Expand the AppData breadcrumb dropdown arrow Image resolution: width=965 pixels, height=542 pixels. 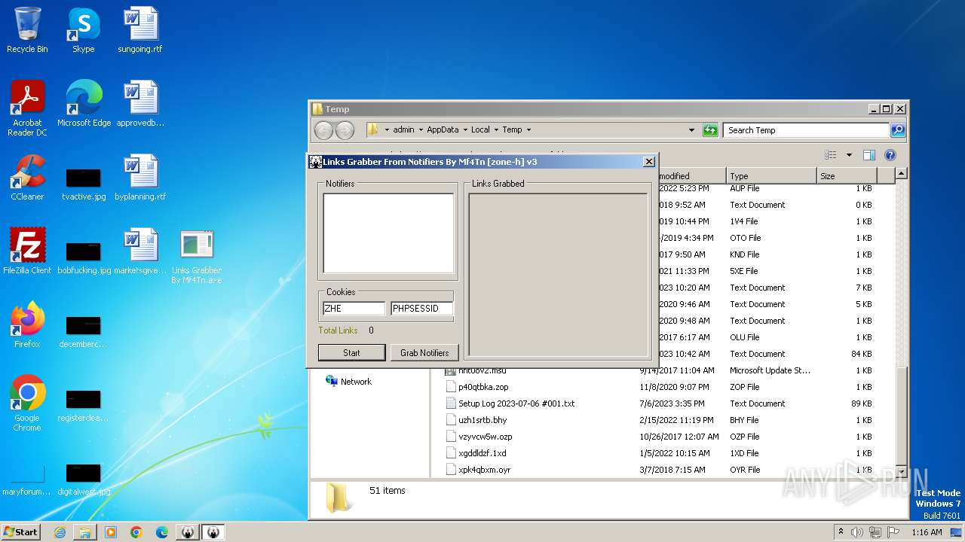[465, 129]
